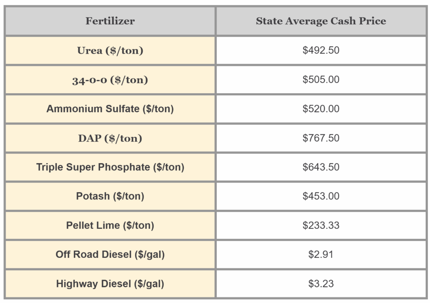This screenshot has width=430, height=303.
Task: Select the Off Road Diesel ($/gal) label
Action: (110, 255)
